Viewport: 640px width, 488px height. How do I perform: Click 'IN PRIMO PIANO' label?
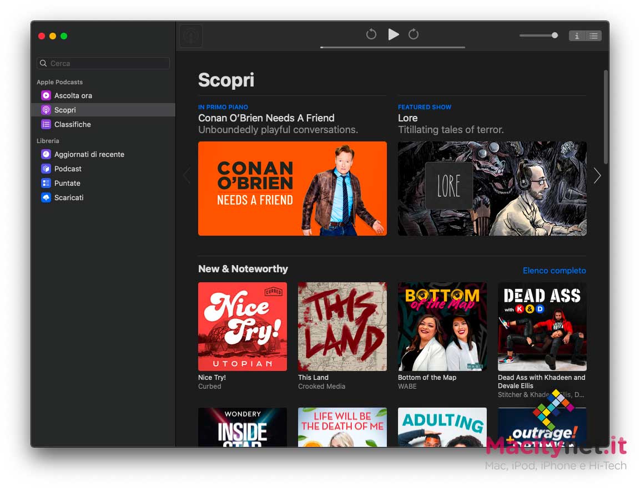[x=223, y=107]
